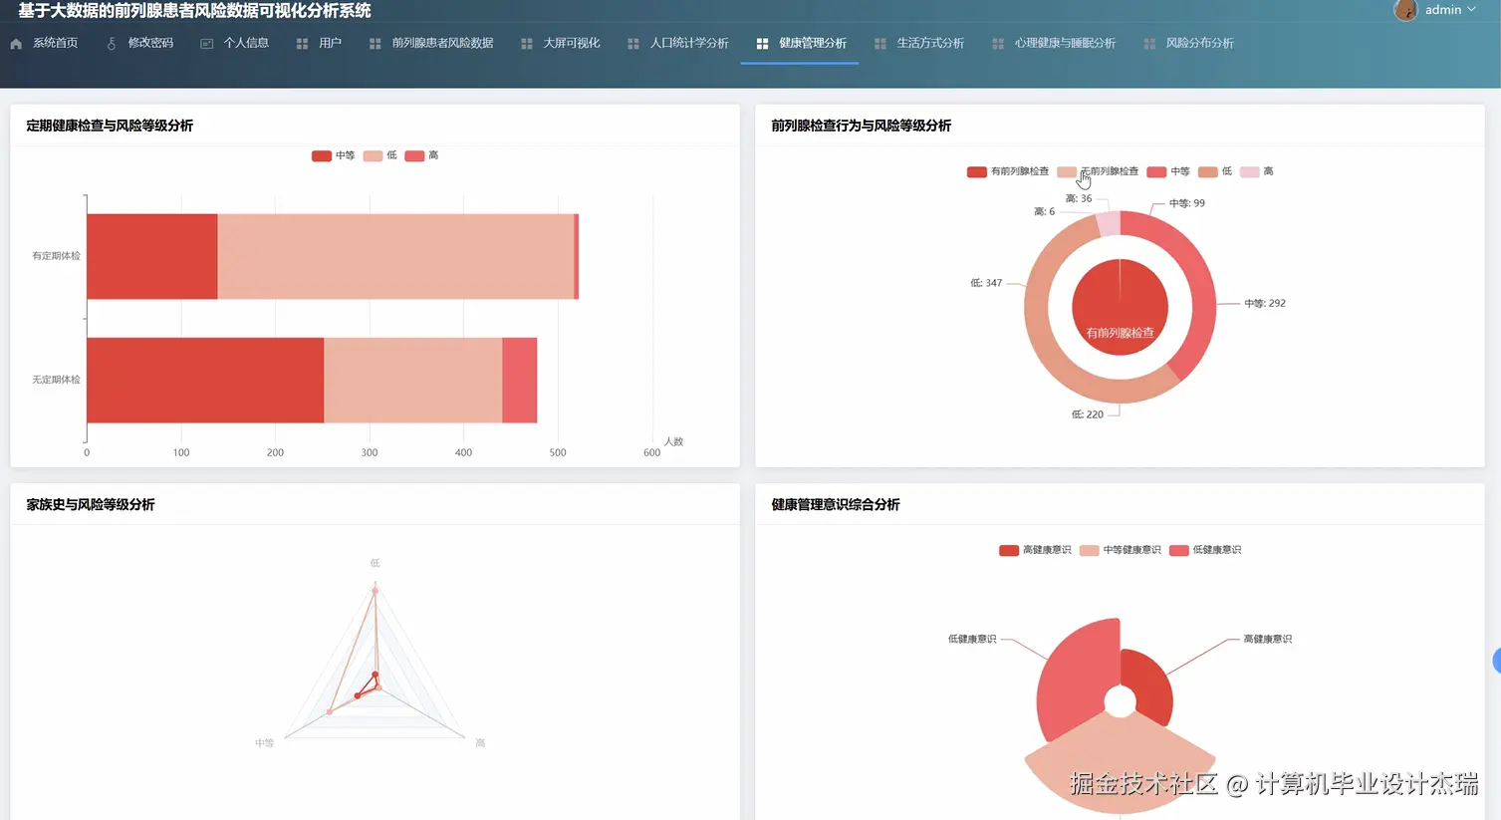Click the 有前列腺检查 center pie circle
Screen dimensions: 1501x820
click(x=1120, y=307)
